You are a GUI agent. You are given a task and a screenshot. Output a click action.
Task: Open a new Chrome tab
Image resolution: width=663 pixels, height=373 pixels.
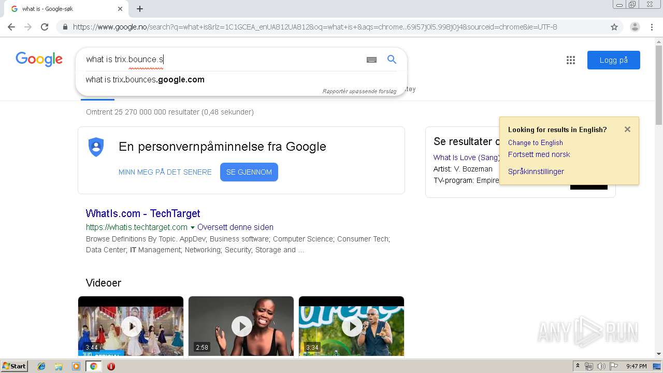coord(140,9)
